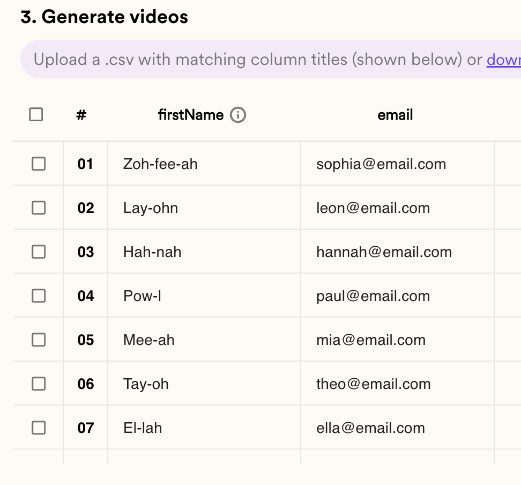521x485 pixels.
Task: Click the theo@email.com cell
Action: pos(397,384)
